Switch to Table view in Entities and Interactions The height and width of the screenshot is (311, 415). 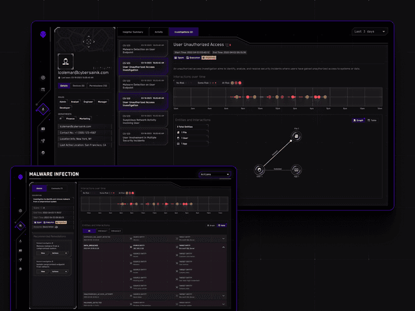point(373,121)
